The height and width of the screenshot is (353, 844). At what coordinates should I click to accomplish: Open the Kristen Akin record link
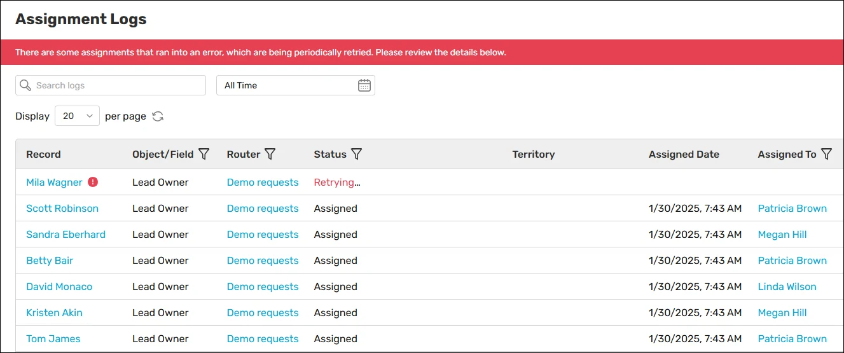(x=54, y=313)
